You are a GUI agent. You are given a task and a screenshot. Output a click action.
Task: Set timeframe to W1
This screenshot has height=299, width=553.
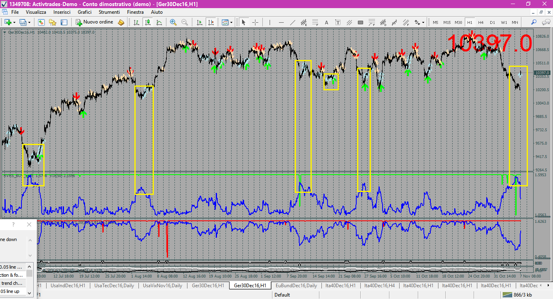(504, 22)
